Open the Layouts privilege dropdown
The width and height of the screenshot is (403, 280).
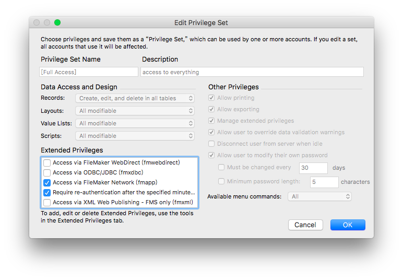pos(135,111)
